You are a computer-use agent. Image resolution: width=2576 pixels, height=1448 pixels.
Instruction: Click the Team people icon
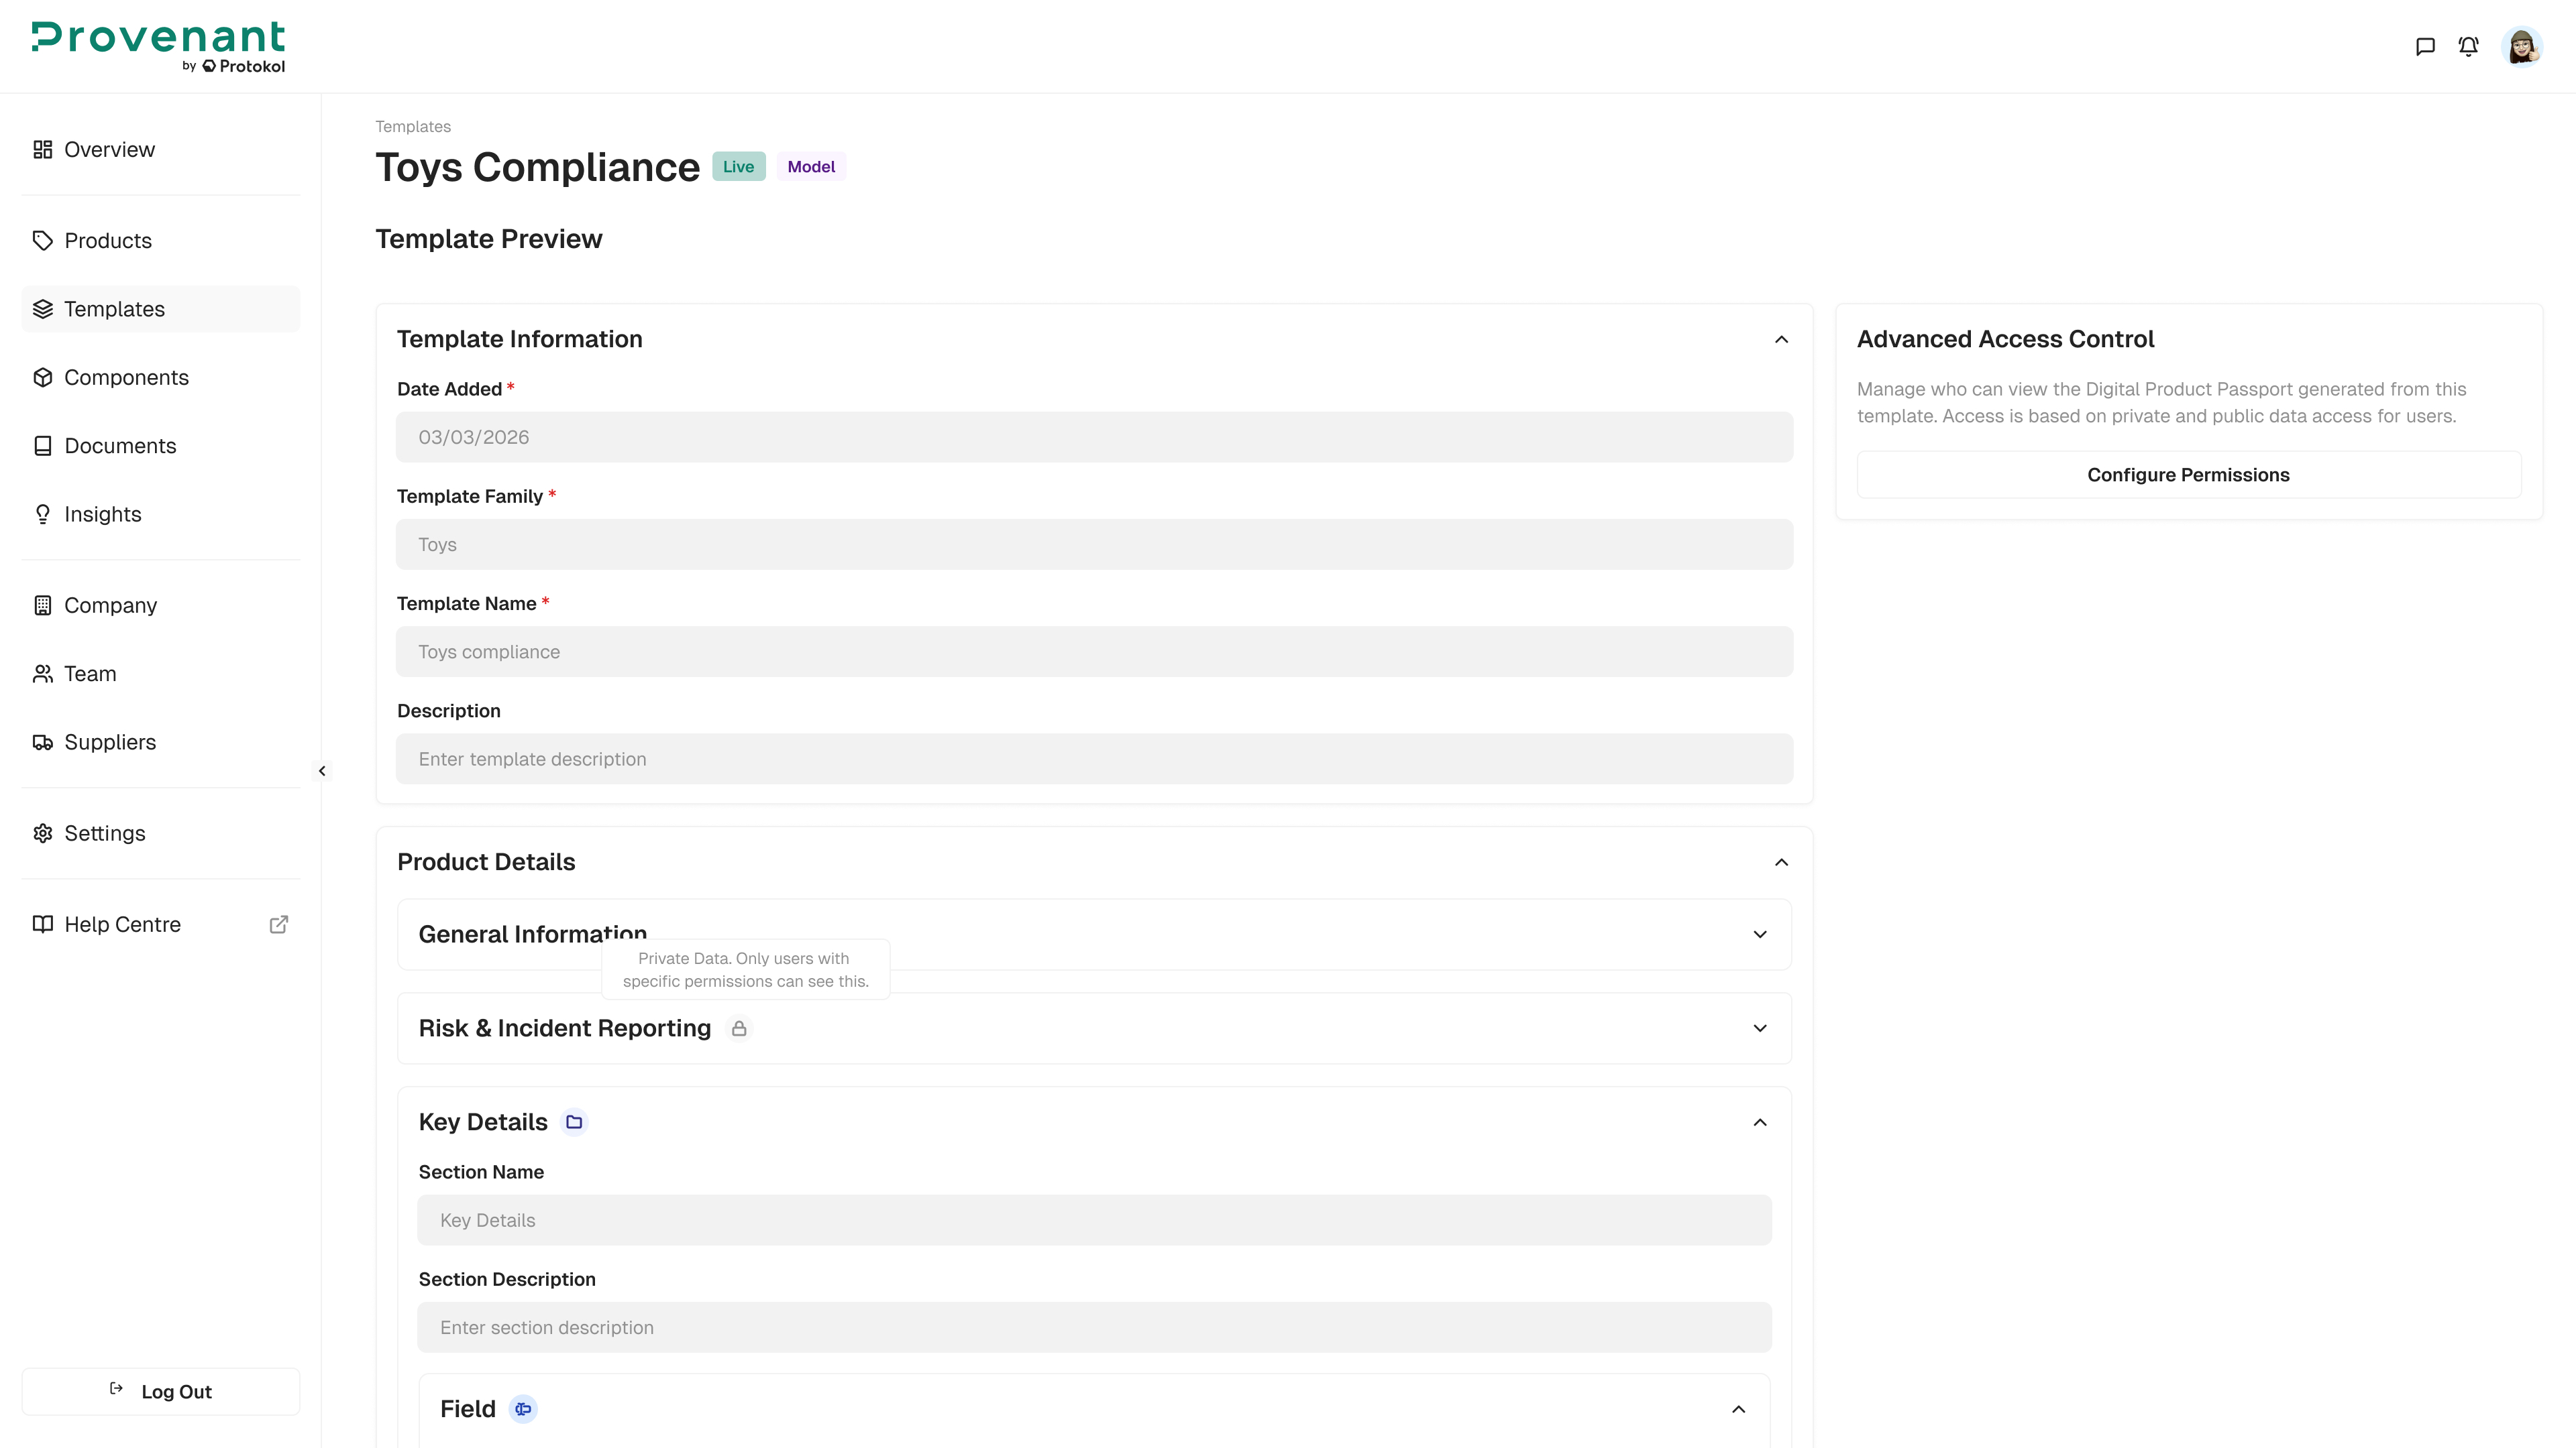point(42,674)
